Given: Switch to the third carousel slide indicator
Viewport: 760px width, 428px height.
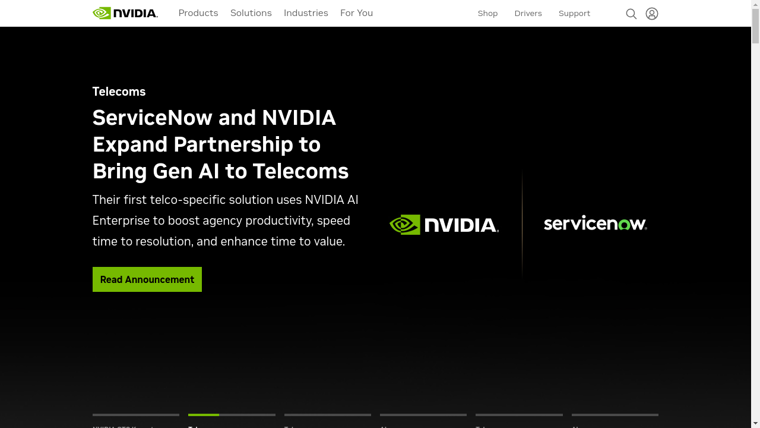Looking at the screenshot, I should pyautogui.click(x=328, y=416).
